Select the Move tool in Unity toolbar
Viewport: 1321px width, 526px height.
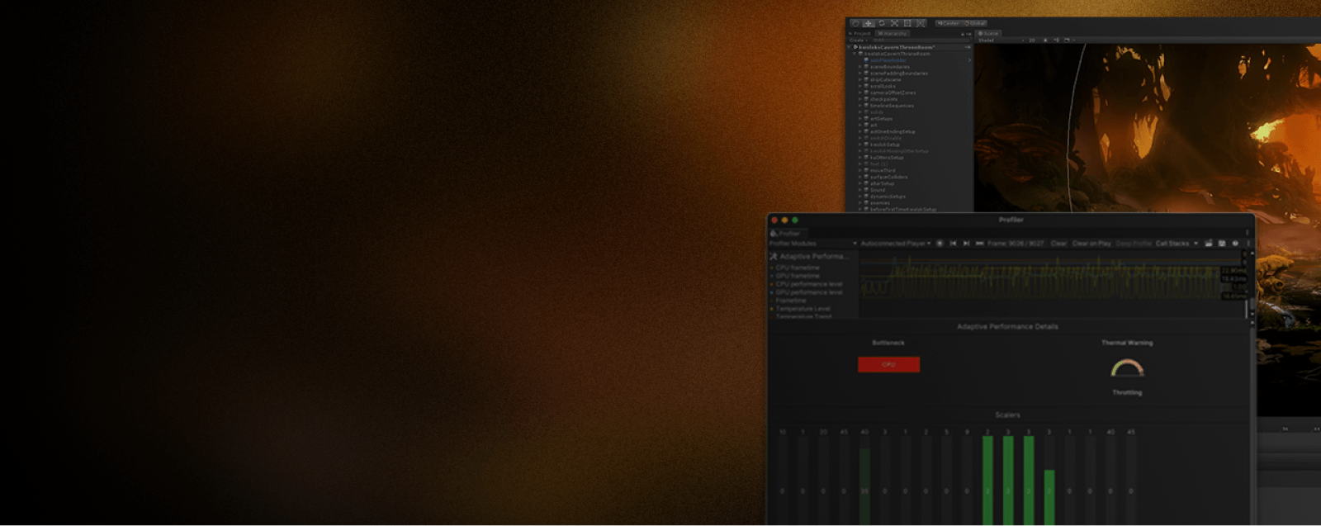(x=869, y=23)
